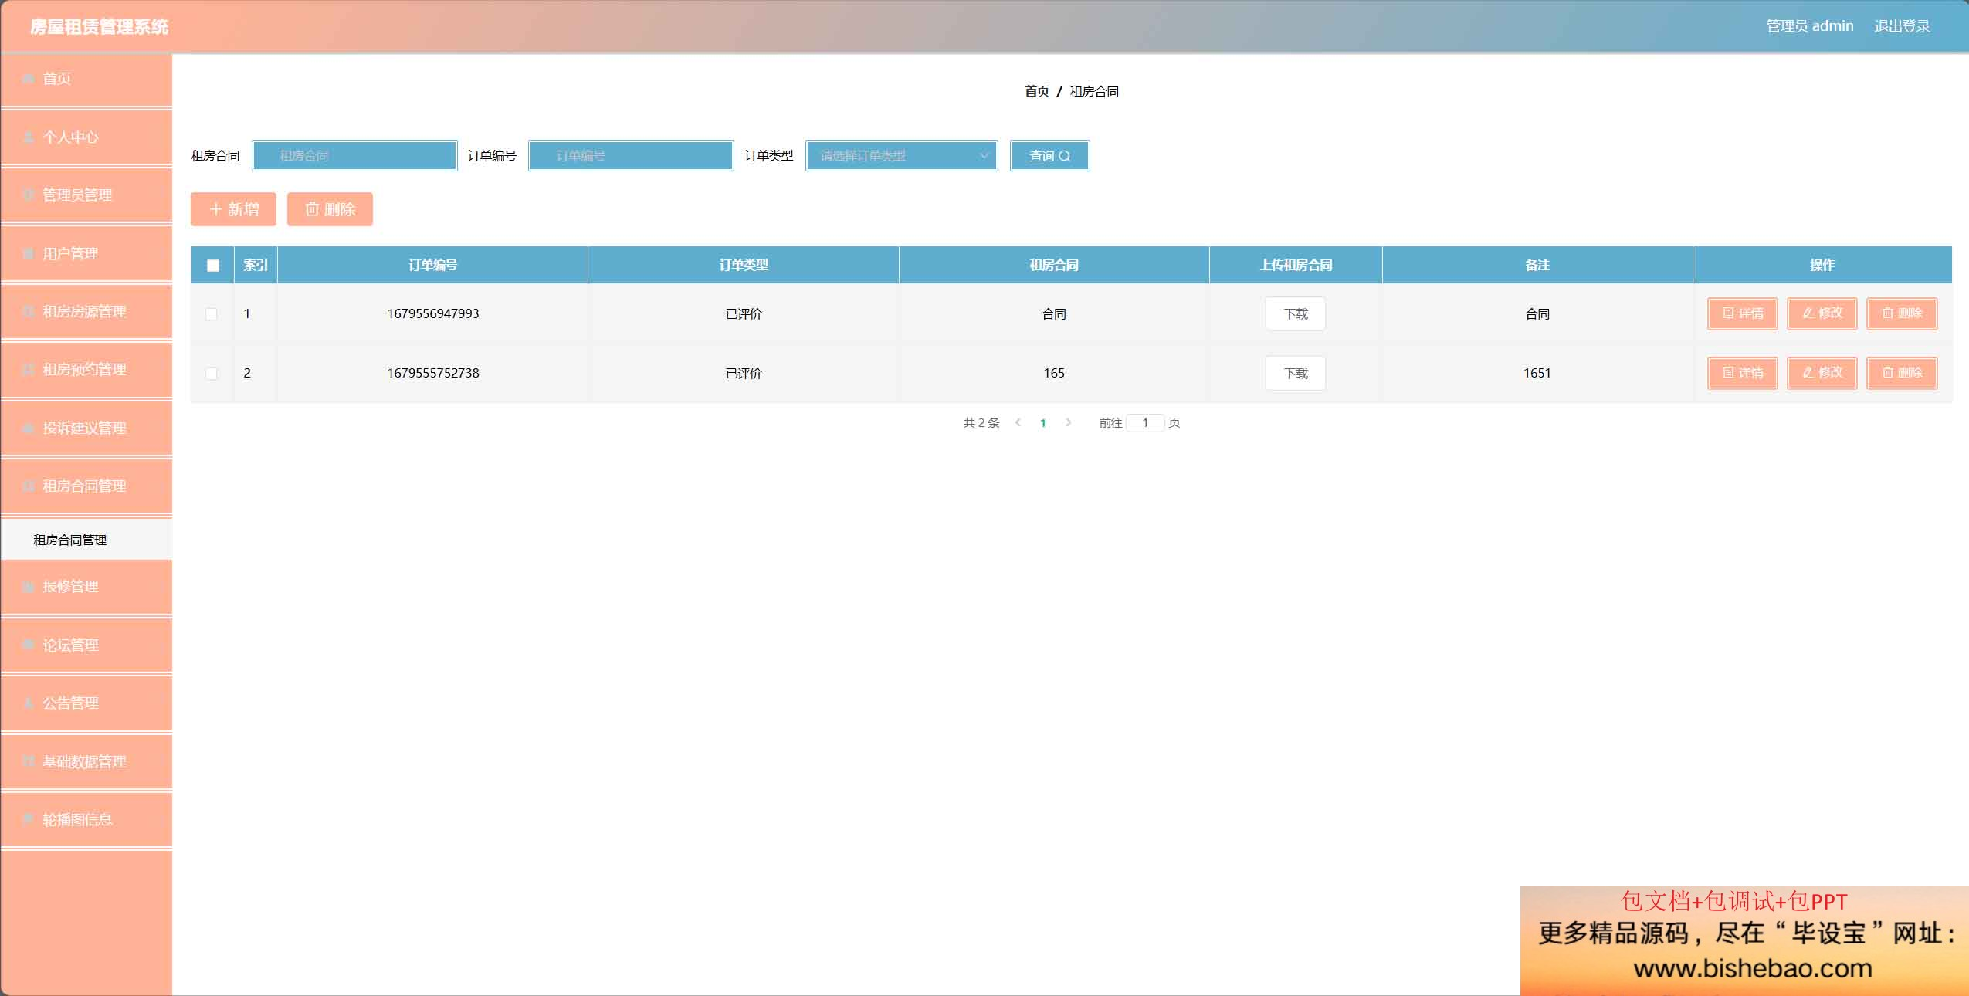
Task: Click 首页 in the breadcrumb
Action: click(x=1037, y=92)
